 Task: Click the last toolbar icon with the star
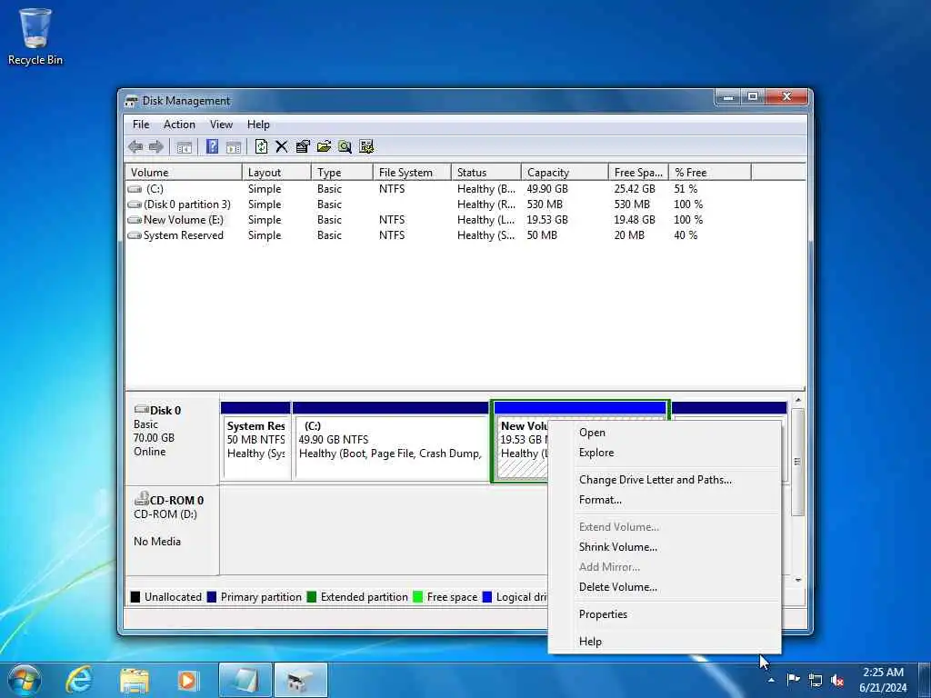pos(366,146)
